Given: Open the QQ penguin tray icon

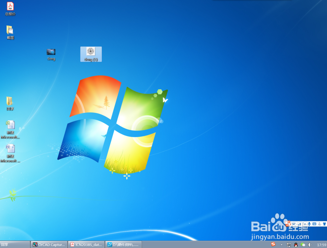Looking at the screenshot, I should point(296,245).
